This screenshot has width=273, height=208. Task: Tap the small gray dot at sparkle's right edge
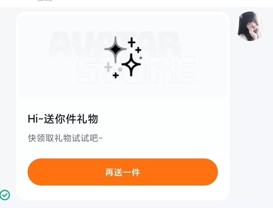(x=141, y=58)
